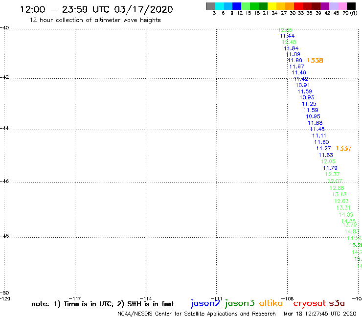This screenshot has height=318, width=362.
Task: Click the orange altika value 1337
Action: click(344, 148)
